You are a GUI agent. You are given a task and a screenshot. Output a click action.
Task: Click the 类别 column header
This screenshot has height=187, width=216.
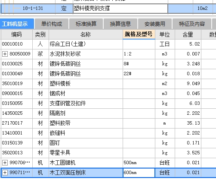pyautogui.click(x=40, y=34)
